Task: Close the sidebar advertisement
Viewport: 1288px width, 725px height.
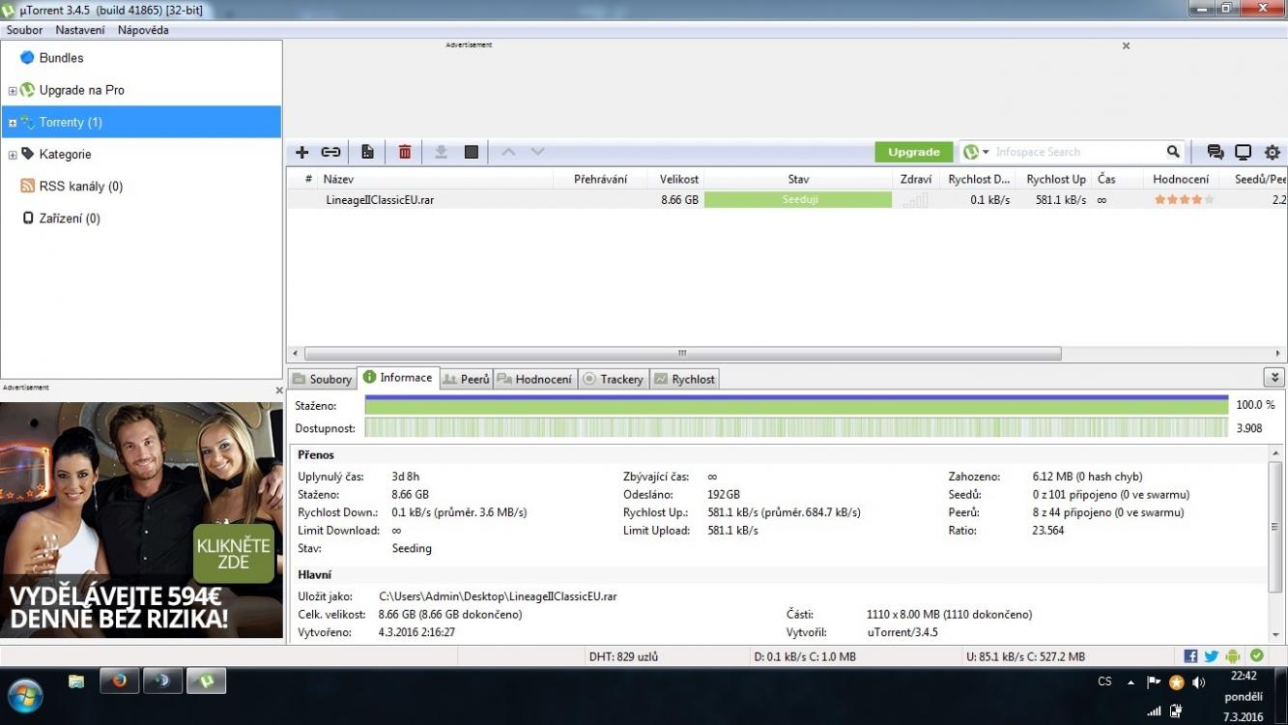Action: tap(279, 391)
